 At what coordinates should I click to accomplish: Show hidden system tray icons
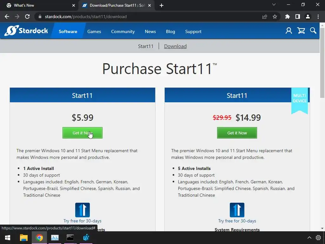click(x=309, y=238)
